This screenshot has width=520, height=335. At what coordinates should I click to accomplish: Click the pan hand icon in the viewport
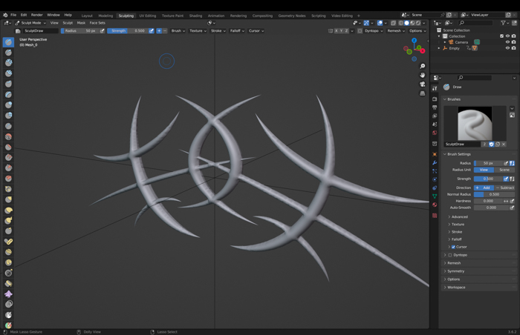pos(422,76)
